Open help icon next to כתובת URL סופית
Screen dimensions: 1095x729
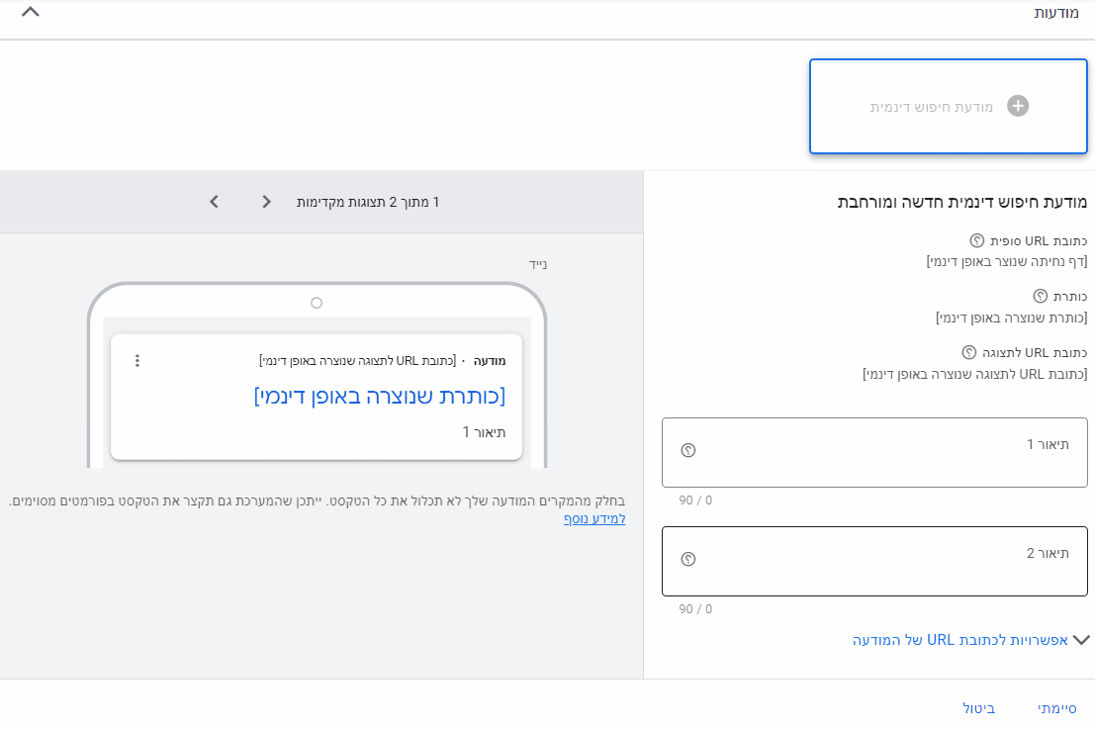pyautogui.click(x=977, y=241)
